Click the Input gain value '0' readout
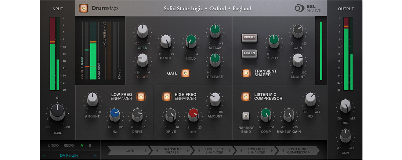The image size is (402, 160). pyautogui.click(x=57, y=98)
